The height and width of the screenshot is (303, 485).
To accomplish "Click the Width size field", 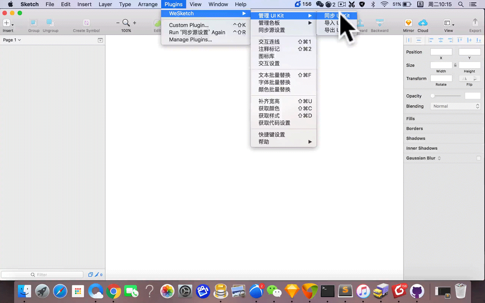I will pos(441,65).
